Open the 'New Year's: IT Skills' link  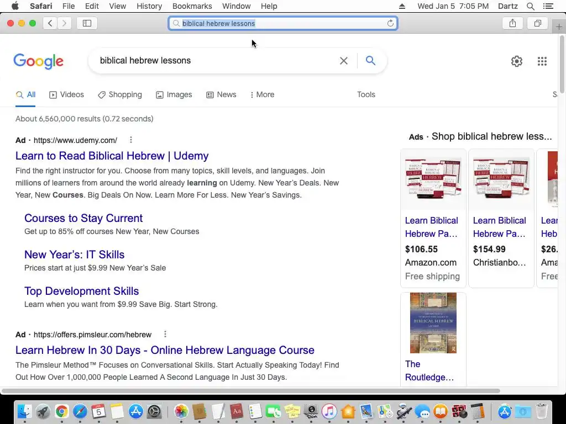[75, 255]
